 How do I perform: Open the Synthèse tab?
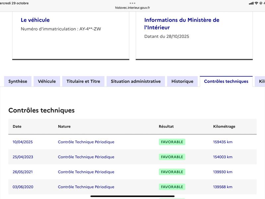click(x=18, y=81)
